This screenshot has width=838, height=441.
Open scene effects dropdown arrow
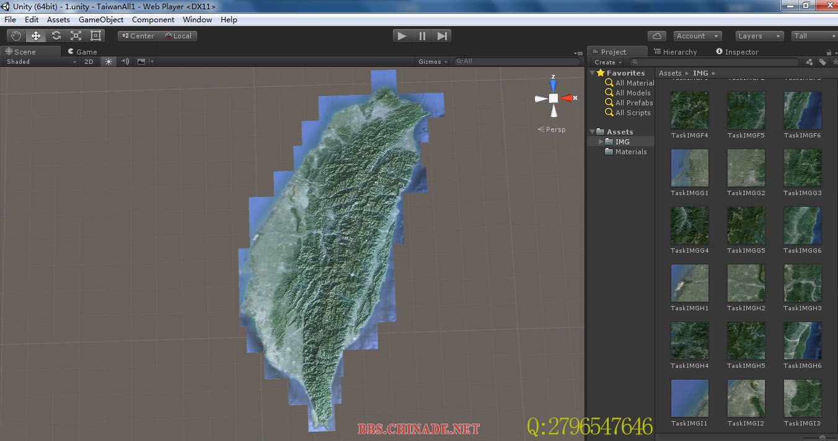152,61
